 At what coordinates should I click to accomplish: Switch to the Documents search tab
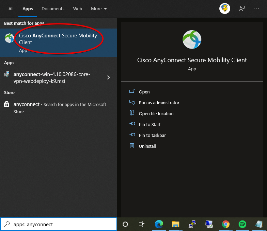(x=53, y=9)
